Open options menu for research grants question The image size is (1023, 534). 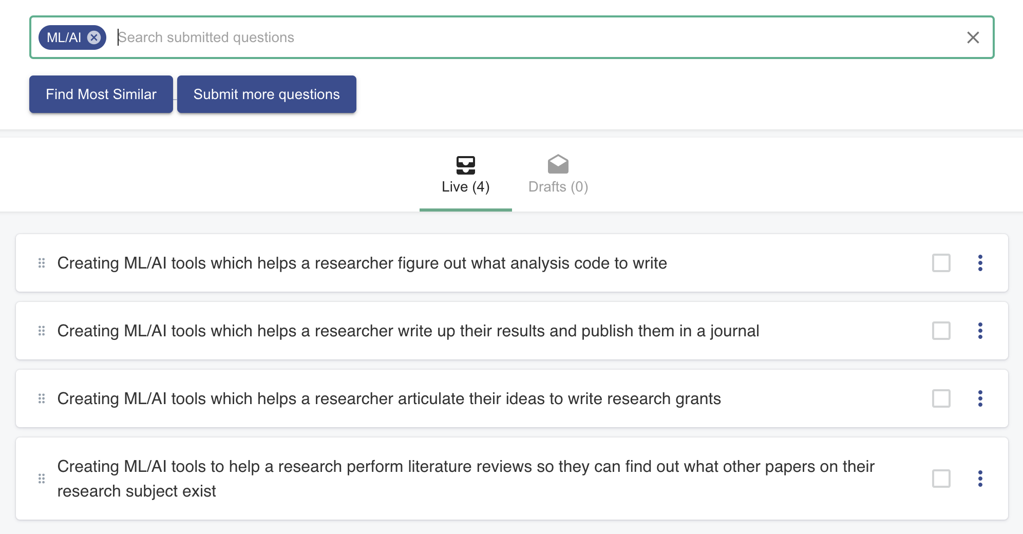pos(980,398)
